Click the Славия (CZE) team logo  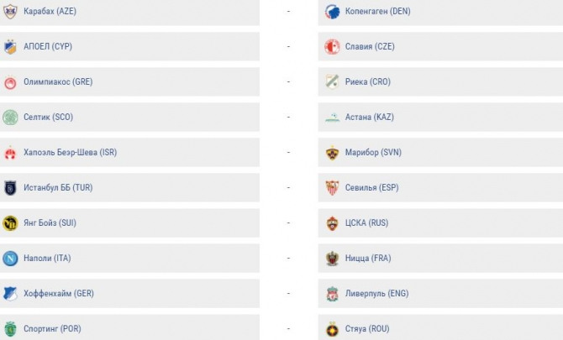[x=332, y=47]
